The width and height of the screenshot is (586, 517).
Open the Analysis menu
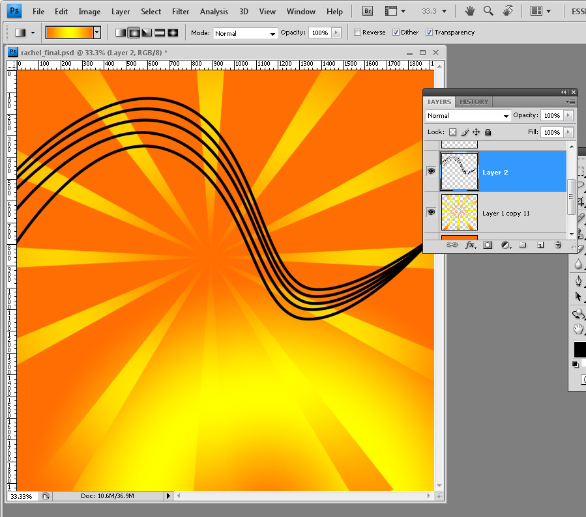[x=214, y=12]
